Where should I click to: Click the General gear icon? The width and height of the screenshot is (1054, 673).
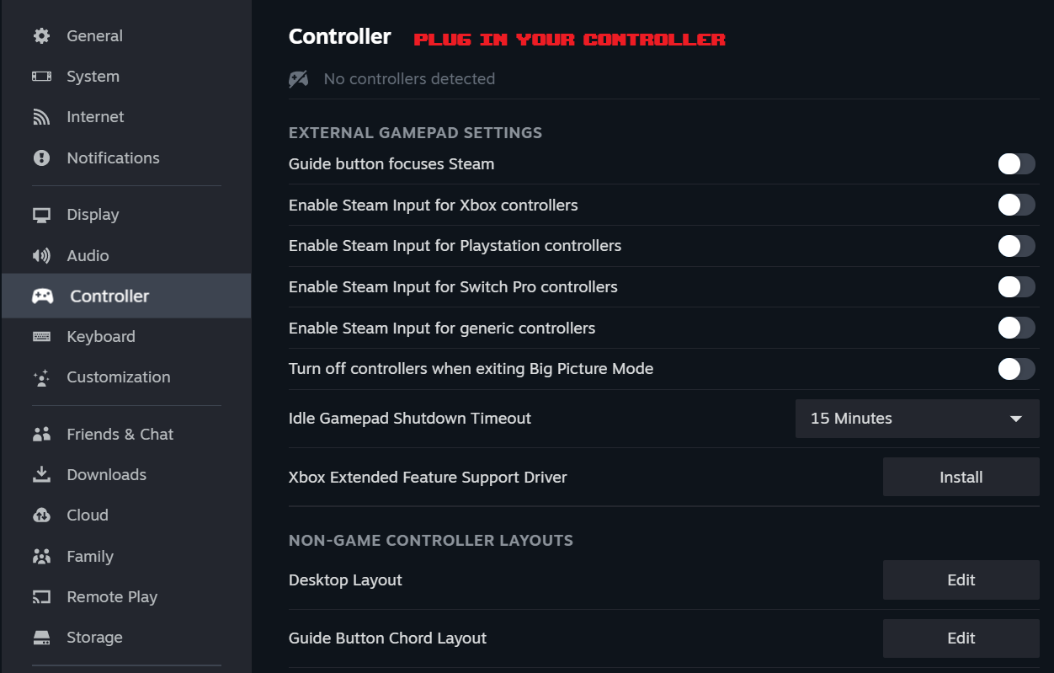41,36
